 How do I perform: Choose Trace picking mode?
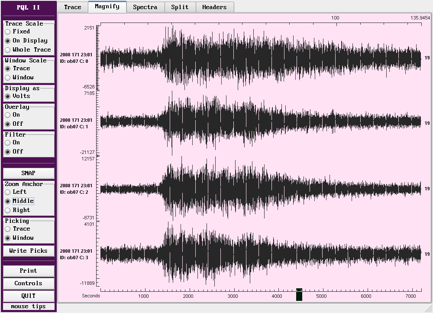8,229
